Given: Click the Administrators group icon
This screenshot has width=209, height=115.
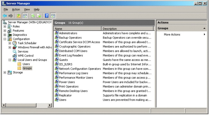Looking at the screenshot, I should (57, 33).
